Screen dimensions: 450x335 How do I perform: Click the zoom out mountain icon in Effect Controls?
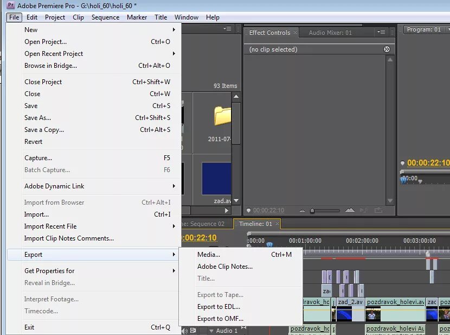click(x=302, y=211)
